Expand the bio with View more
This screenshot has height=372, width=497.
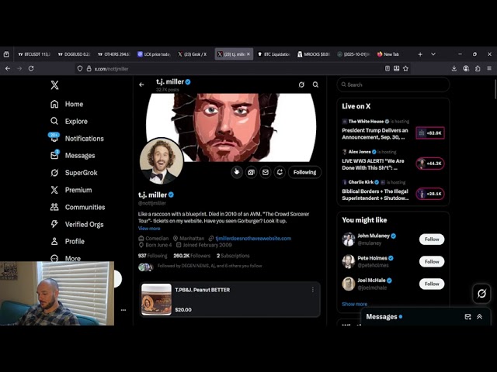[149, 229]
